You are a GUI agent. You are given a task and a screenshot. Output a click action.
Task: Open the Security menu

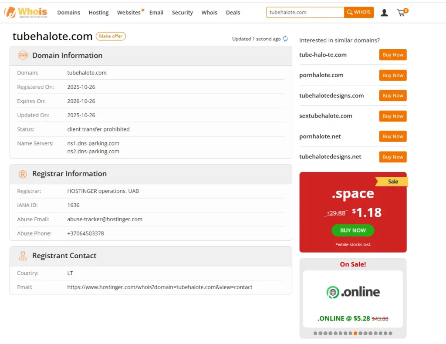[182, 13]
